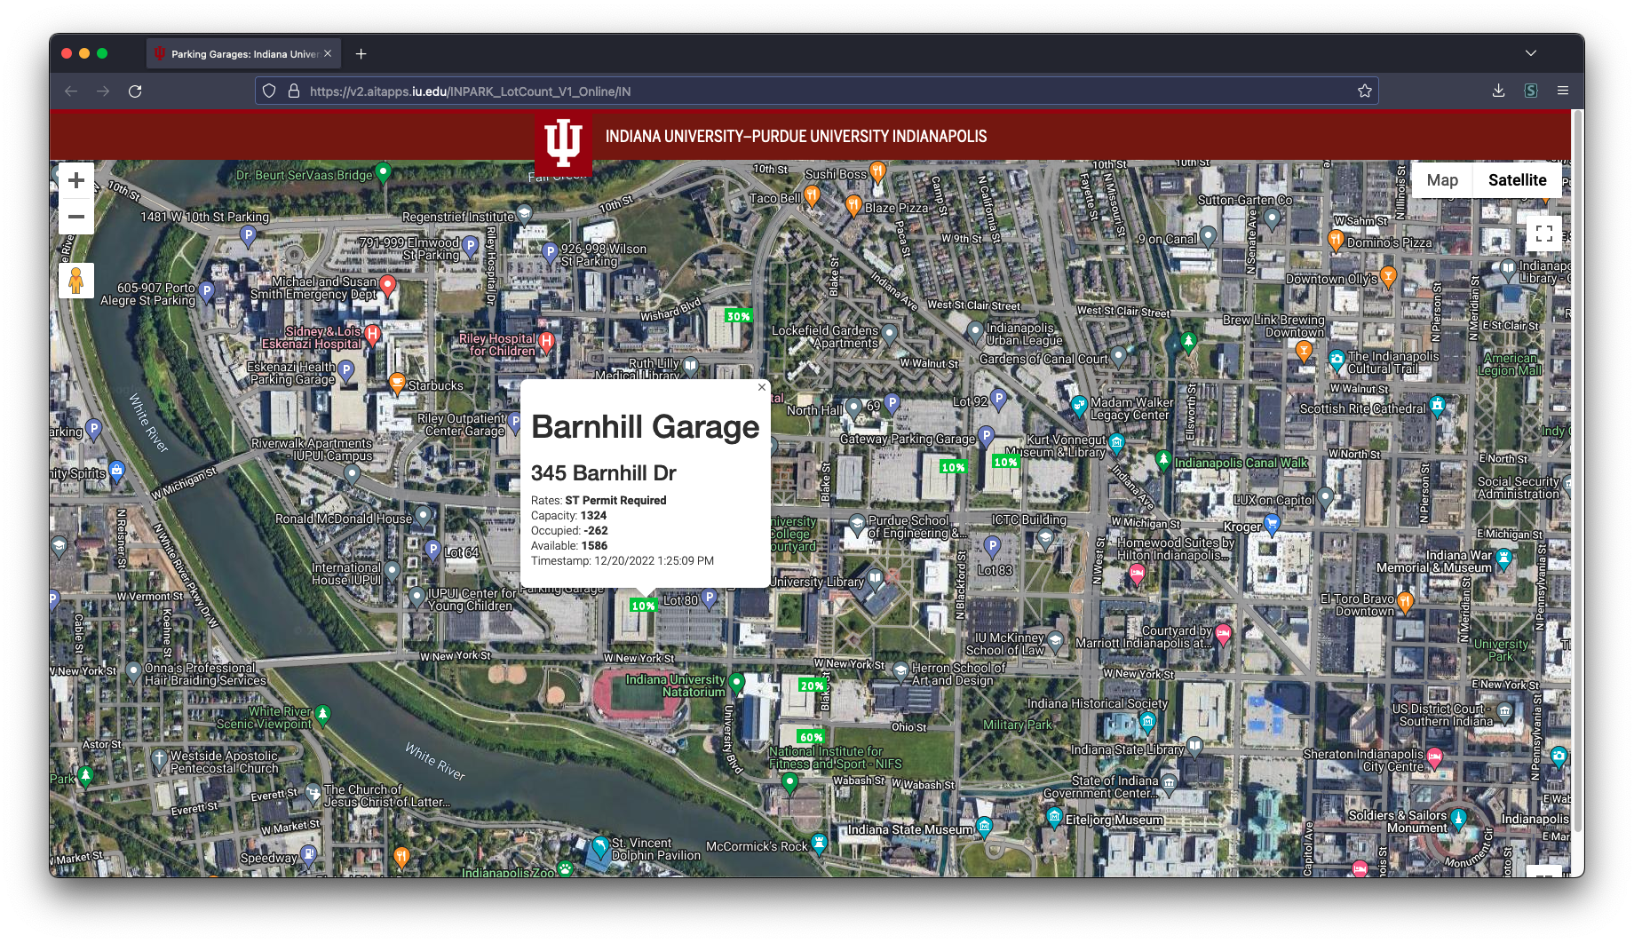This screenshot has height=943, width=1634.
Task: Click the 30% marker on Wishard Blvd
Action: (x=738, y=316)
